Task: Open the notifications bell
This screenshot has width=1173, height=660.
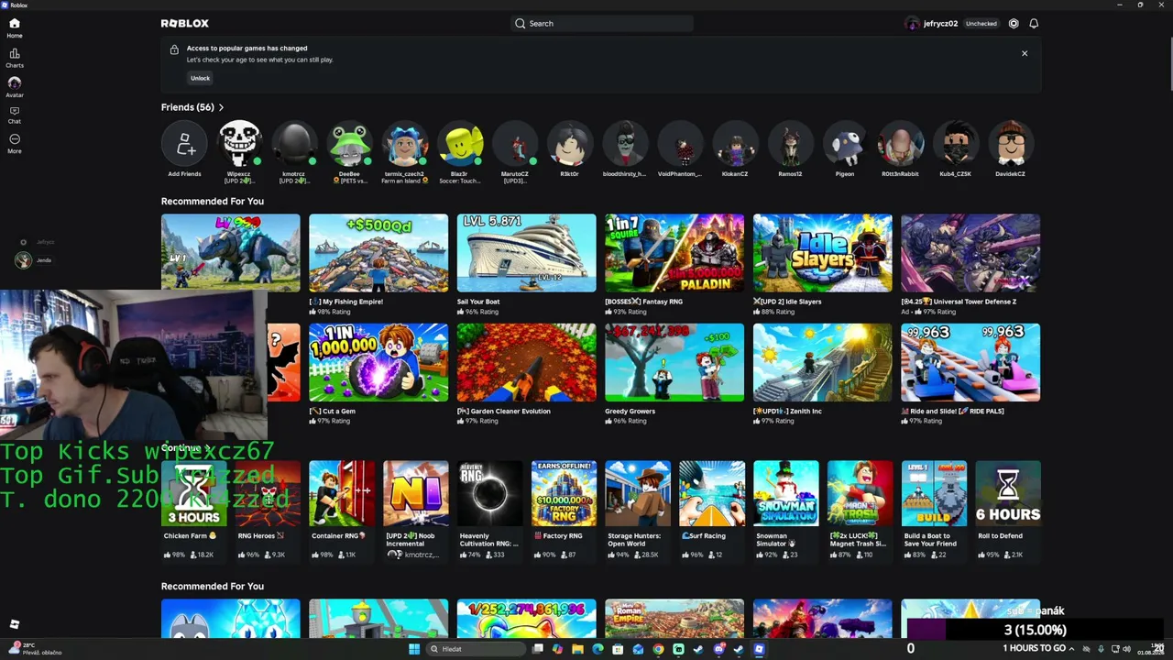Action: 1034,24
